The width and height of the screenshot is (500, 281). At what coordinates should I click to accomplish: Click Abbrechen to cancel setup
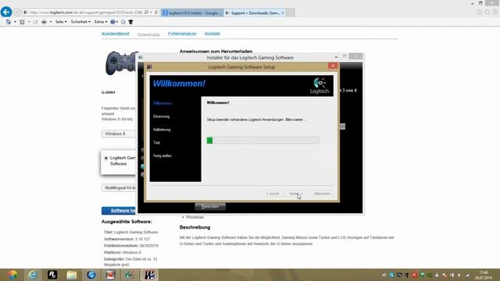[322, 194]
